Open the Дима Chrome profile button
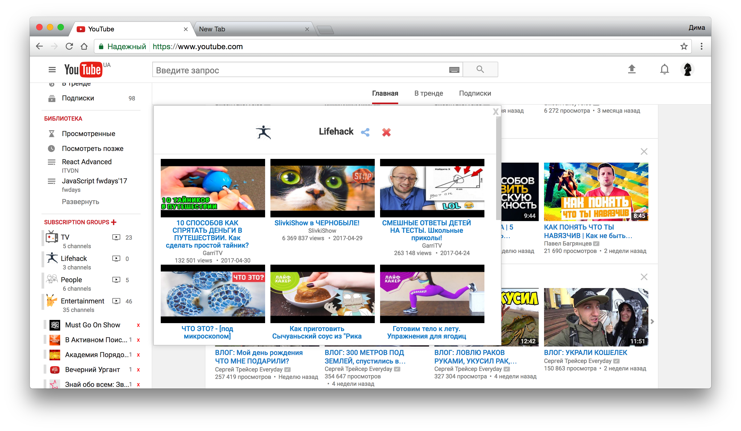The height and width of the screenshot is (431, 741). point(697,28)
